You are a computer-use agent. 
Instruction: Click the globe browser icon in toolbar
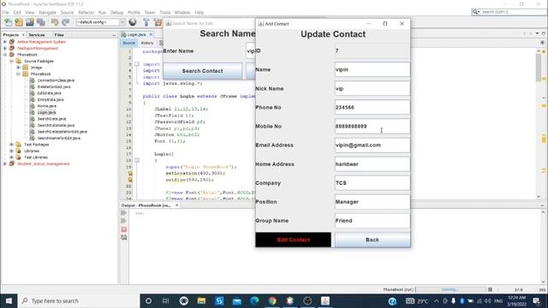click(x=133, y=22)
